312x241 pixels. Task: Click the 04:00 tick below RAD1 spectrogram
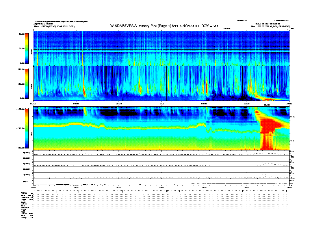point(76,104)
